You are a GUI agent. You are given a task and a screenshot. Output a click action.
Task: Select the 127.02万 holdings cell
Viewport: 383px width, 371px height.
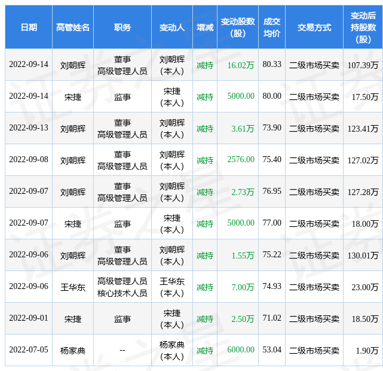point(363,160)
